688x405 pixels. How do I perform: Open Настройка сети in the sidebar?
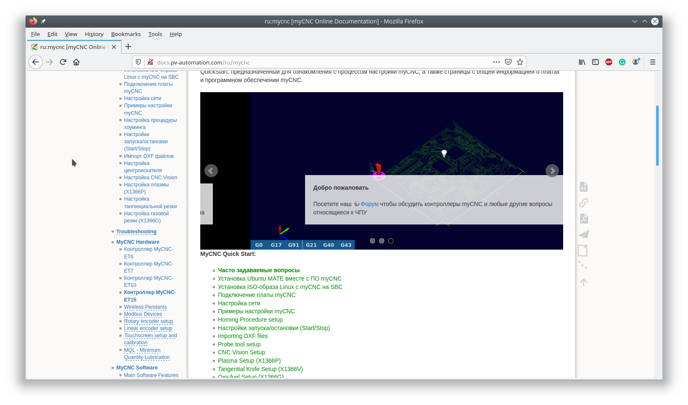coord(142,98)
